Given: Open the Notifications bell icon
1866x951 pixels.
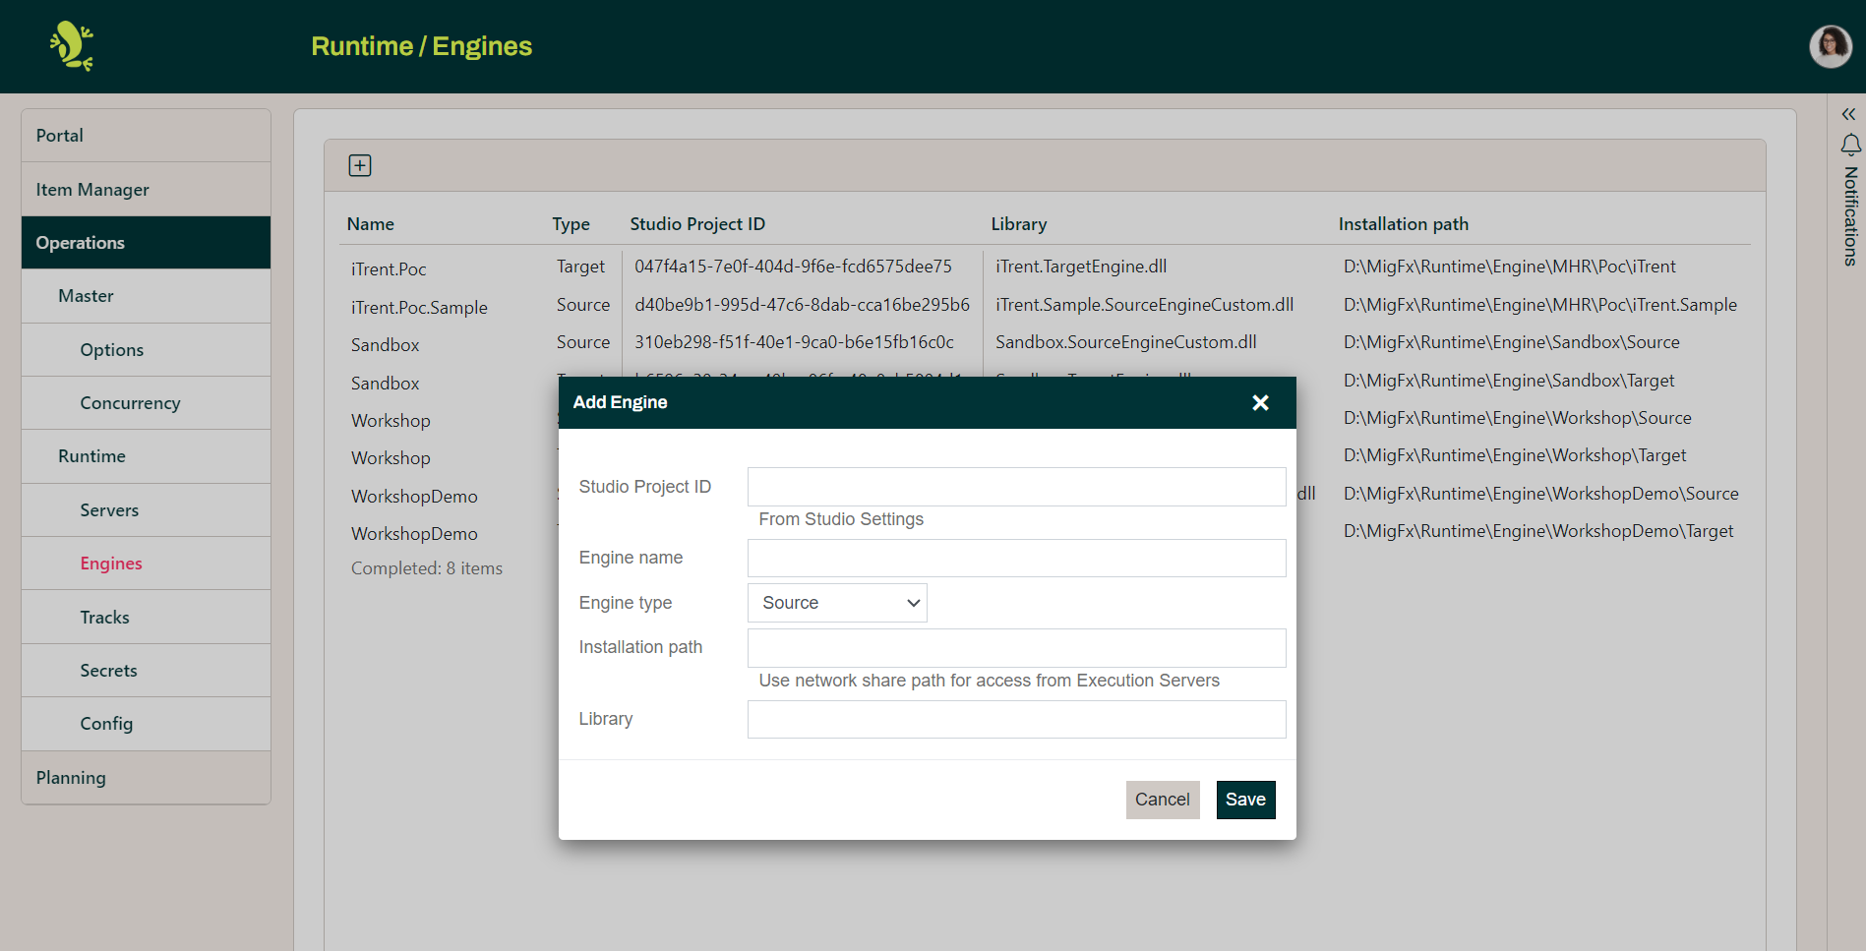Looking at the screenshot, I should 1850,146.
